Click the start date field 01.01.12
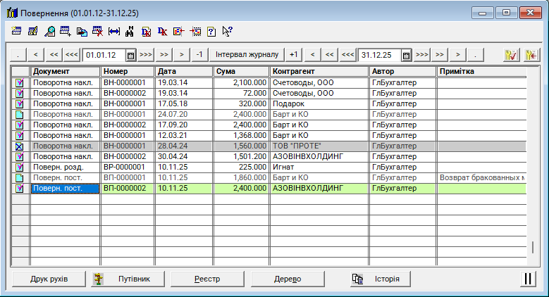This screenshot has width=549, height=297. [x=104, y=55]
